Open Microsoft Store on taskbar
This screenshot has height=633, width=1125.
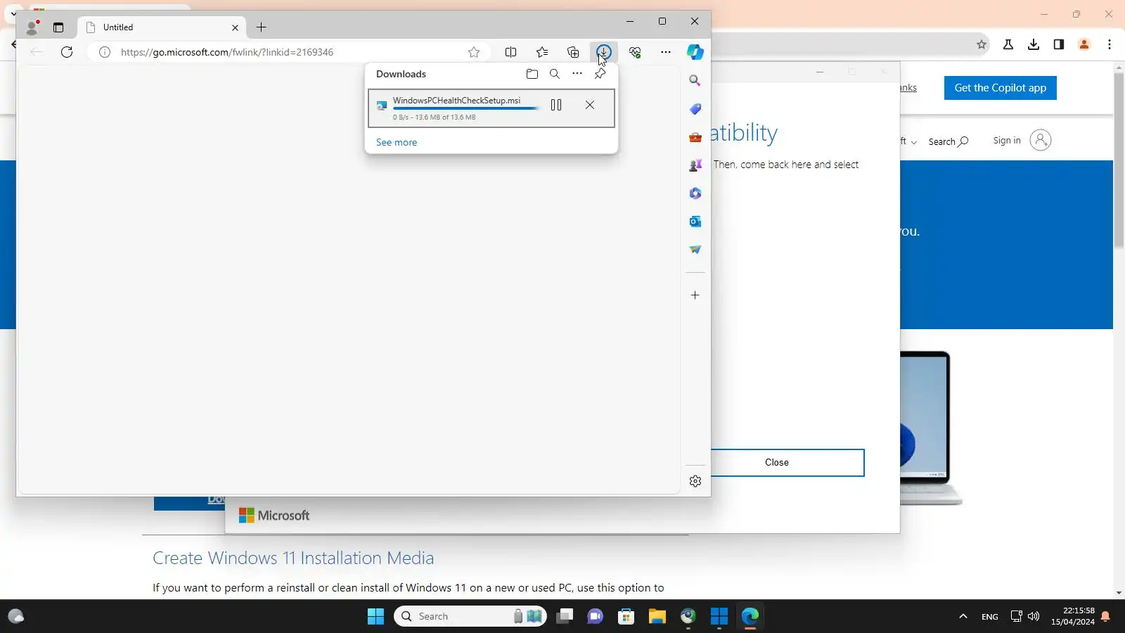point(626,616)
